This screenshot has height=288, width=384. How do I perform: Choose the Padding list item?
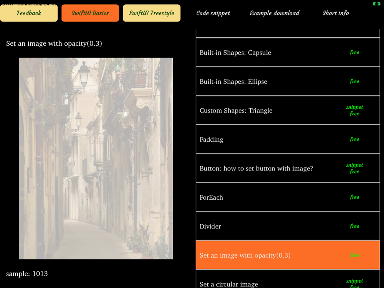(x=288, y=139)
